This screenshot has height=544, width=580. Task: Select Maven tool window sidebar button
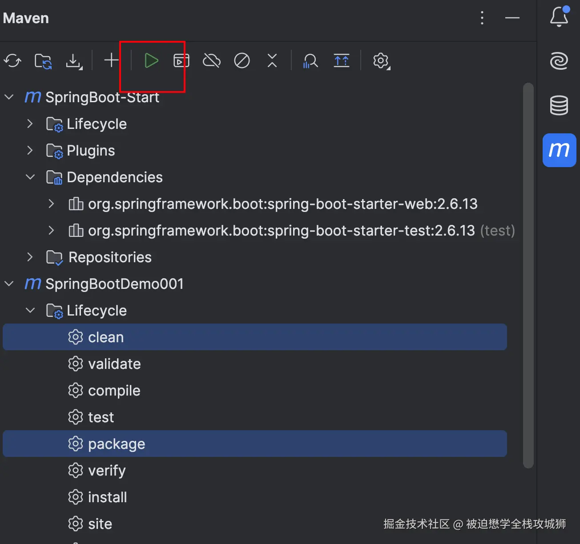click(559, 150)
